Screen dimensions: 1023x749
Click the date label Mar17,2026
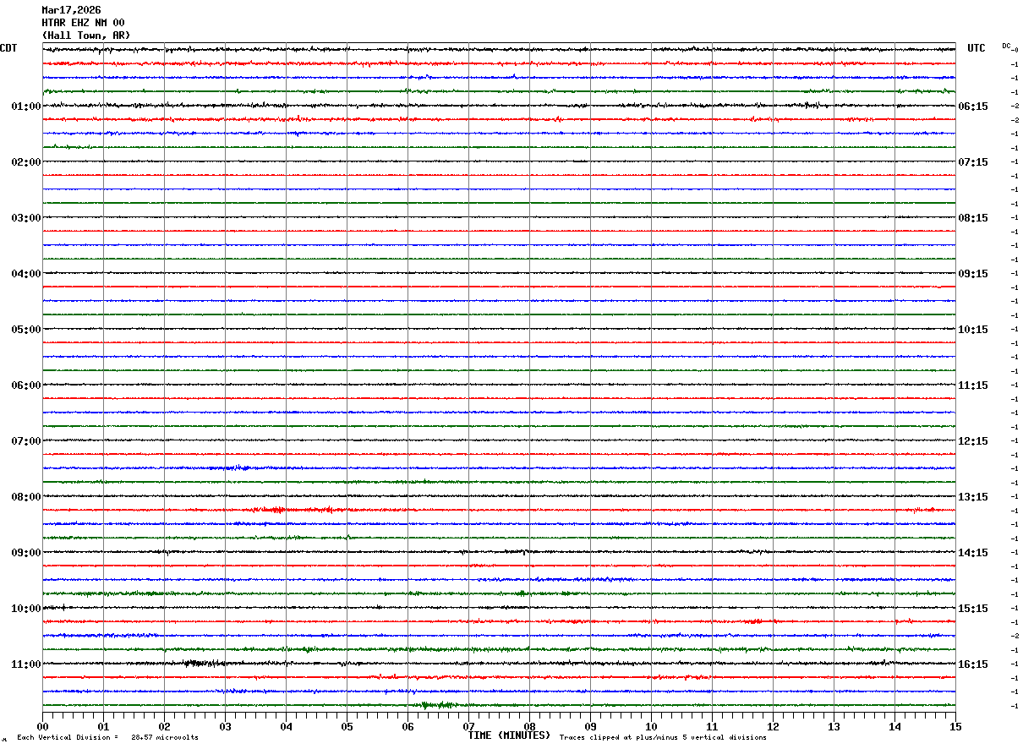[71, 10]
